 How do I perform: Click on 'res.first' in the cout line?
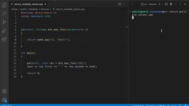pos(45,67)
